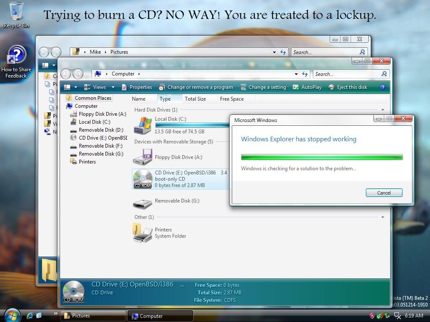Click Search magnifier in Computer window
The height and width of the screenshot is (322, 430).
384,74
